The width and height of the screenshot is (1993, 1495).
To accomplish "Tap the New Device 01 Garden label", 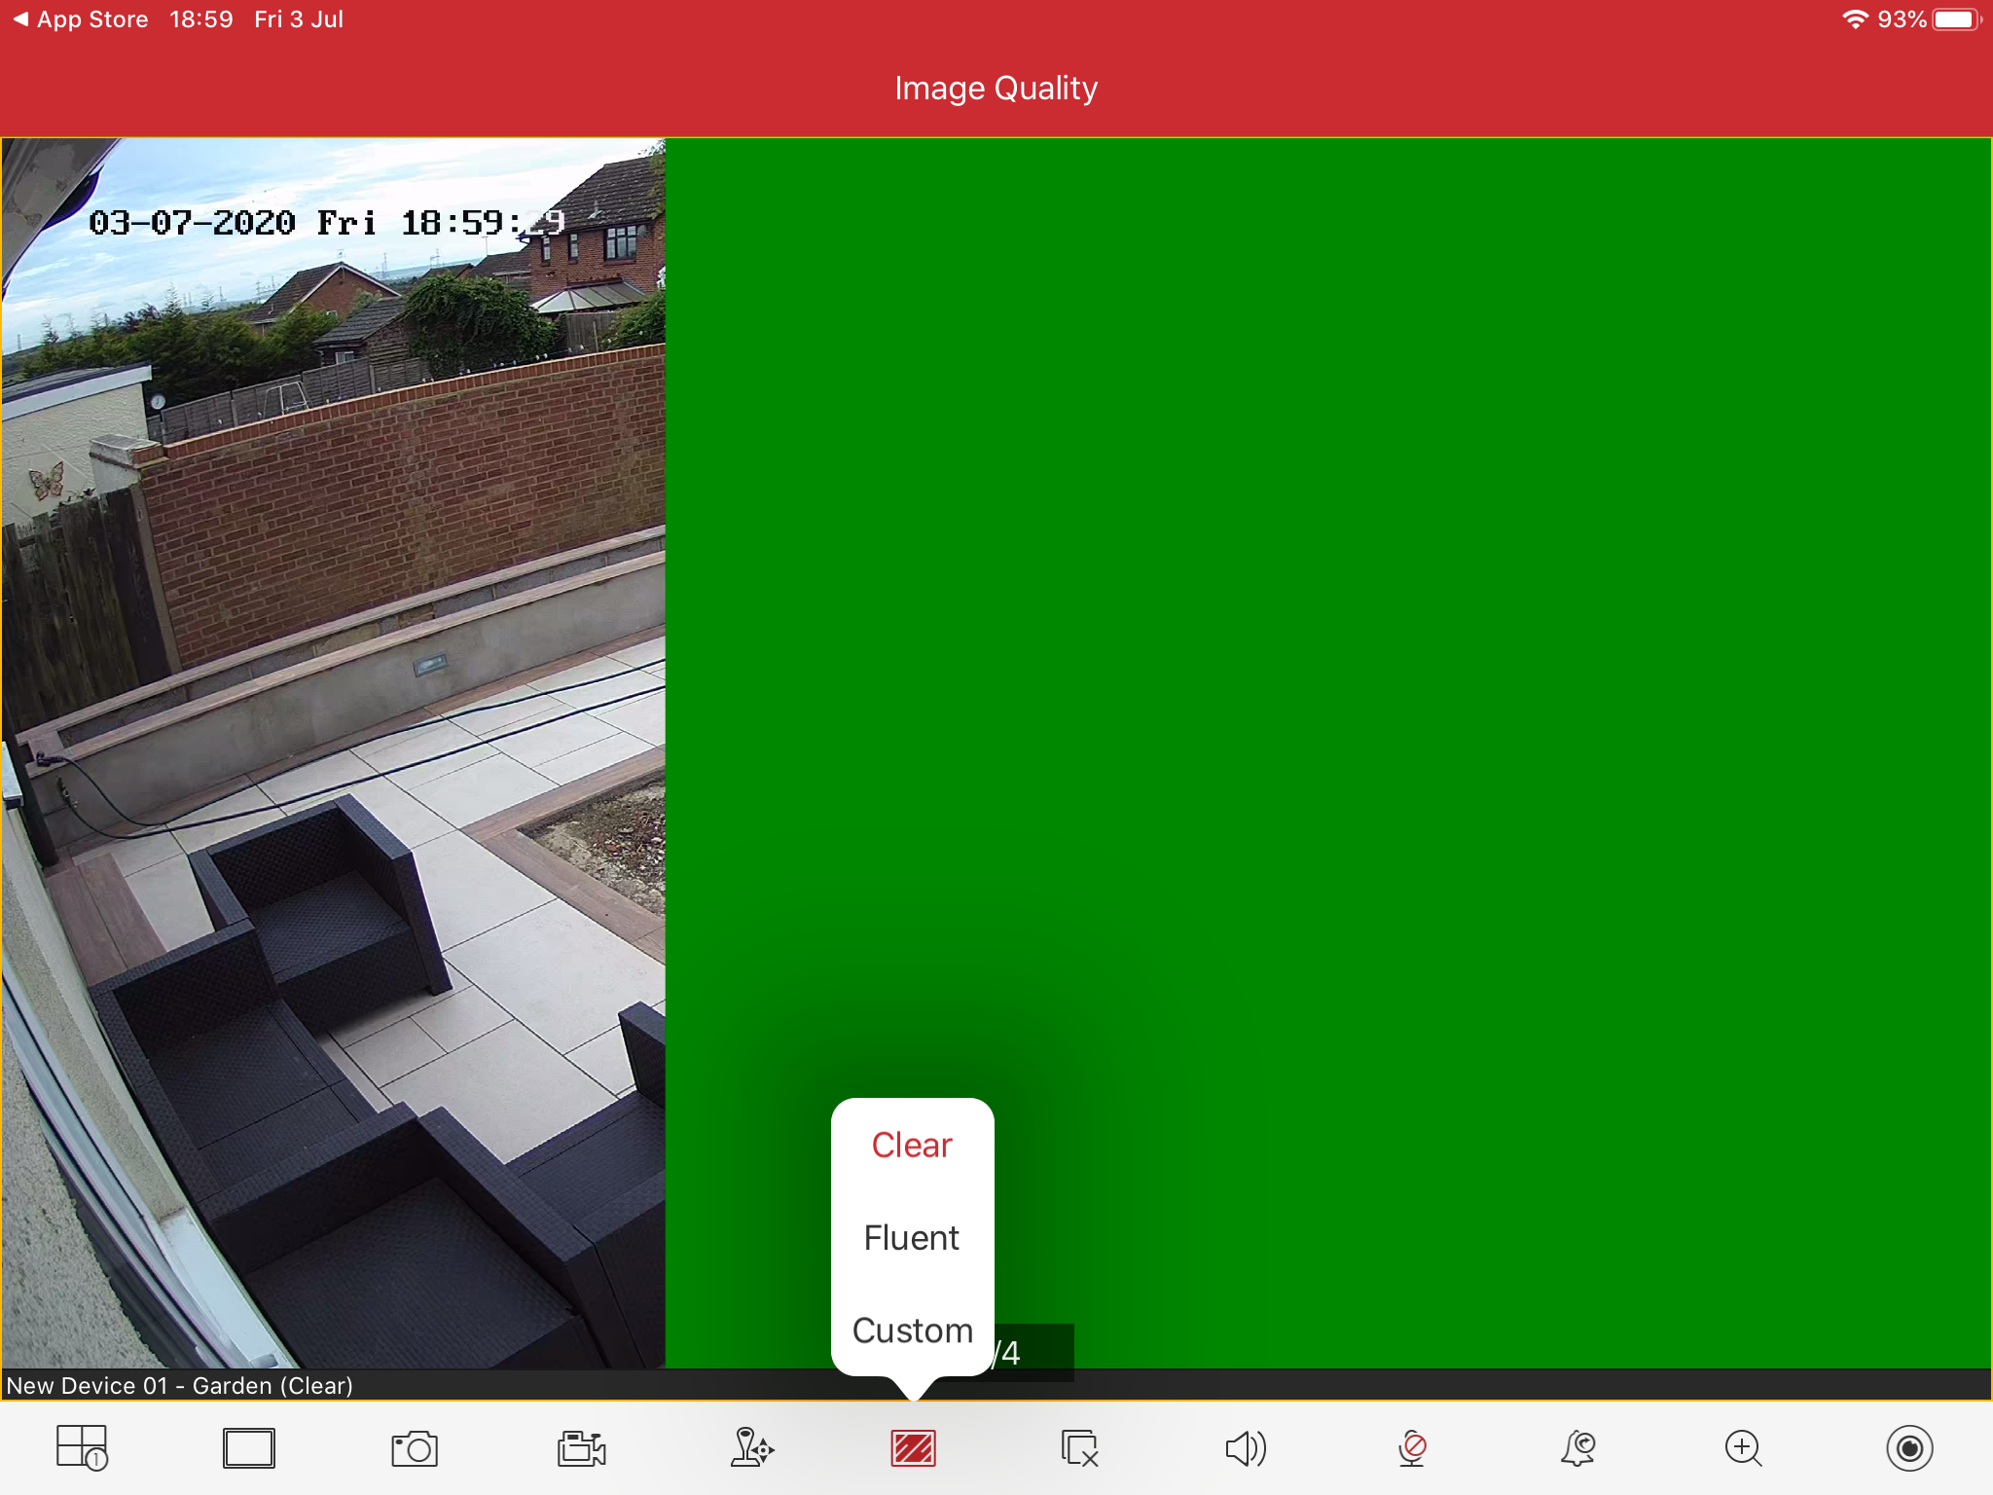I will click(x=180, y=1385).
